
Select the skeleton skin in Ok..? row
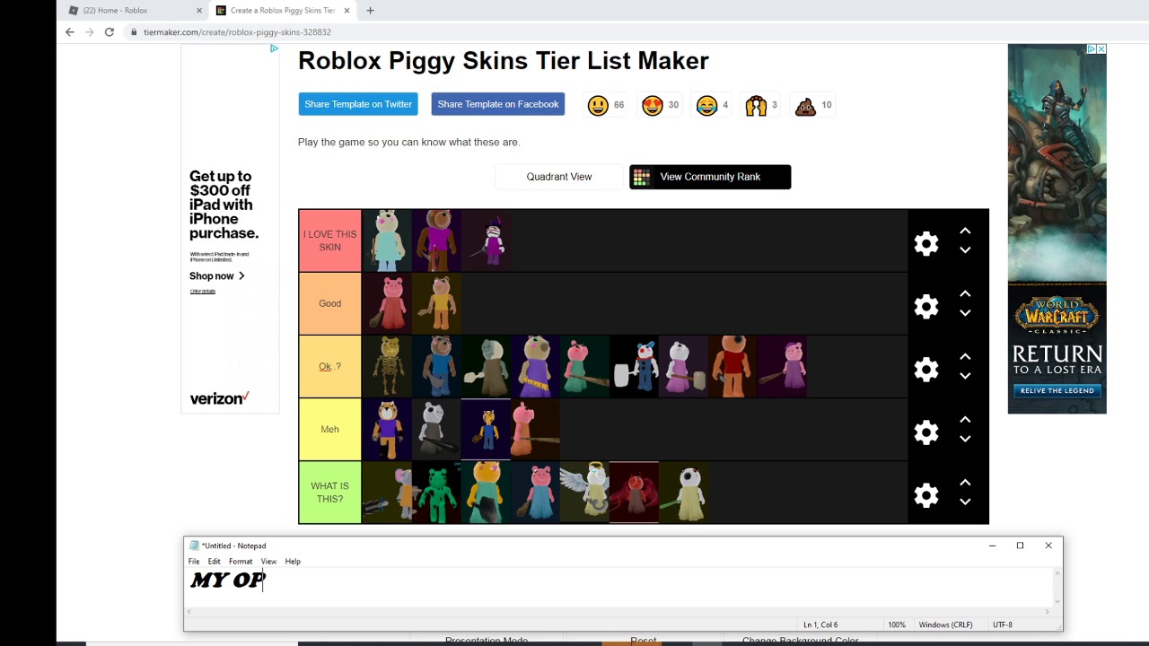click(387, 366)
